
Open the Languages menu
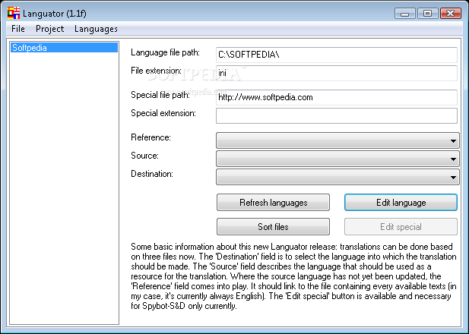coord(96,29)
